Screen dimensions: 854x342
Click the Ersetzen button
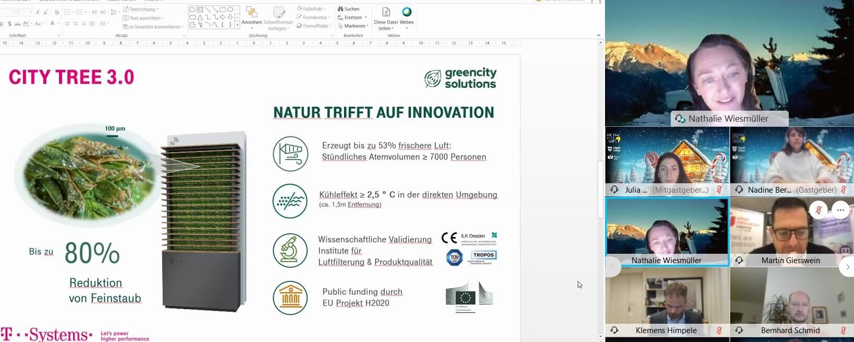tap(352, 17)
